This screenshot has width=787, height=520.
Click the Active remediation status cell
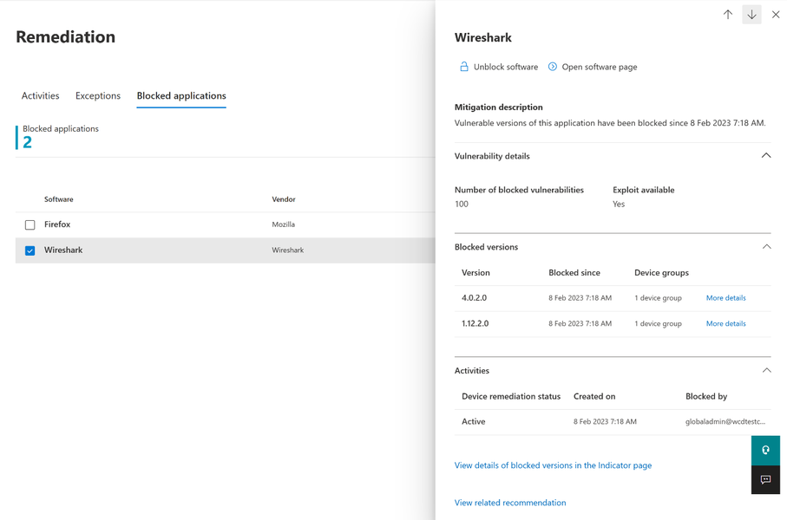[x=473, y=422]
